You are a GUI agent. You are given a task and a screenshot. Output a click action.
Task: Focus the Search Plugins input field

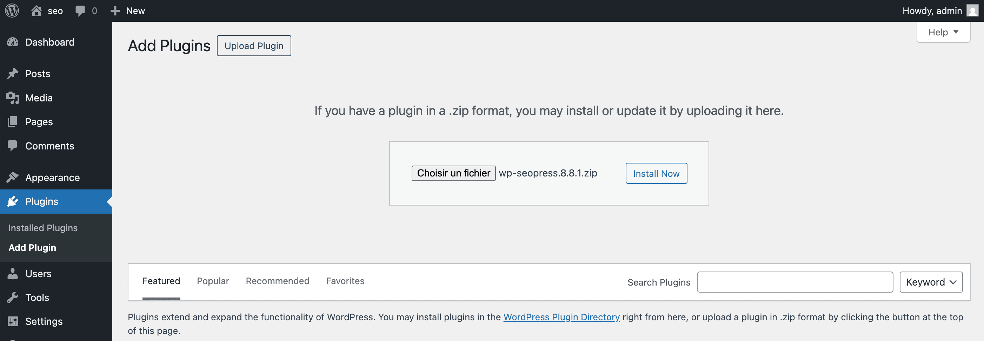794,282
